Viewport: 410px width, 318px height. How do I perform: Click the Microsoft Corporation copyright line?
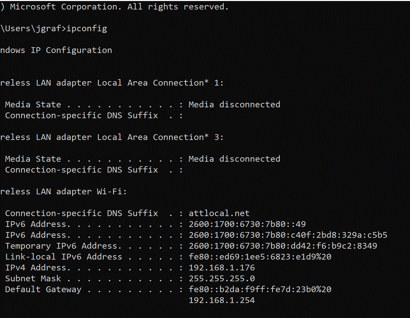[x=114, y=7]
